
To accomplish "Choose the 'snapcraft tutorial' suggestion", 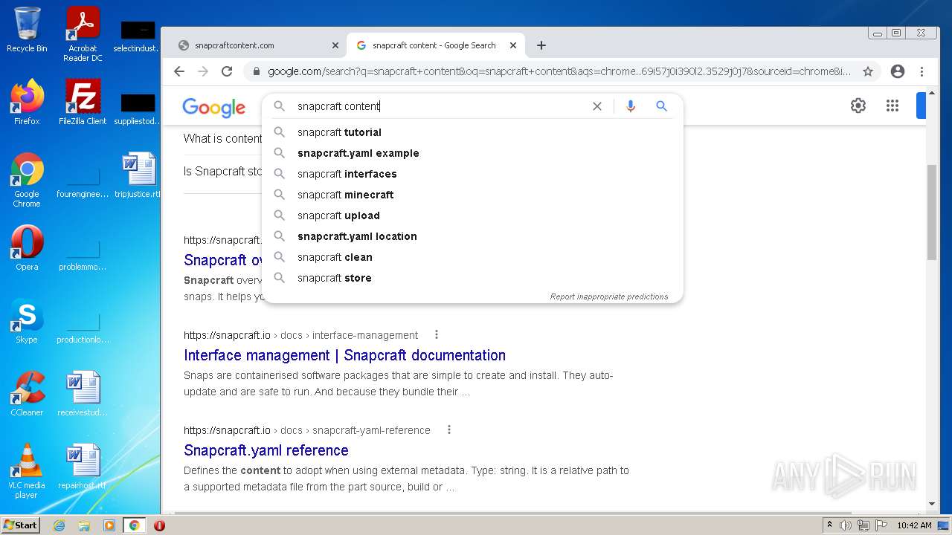I will click(472, 132).
